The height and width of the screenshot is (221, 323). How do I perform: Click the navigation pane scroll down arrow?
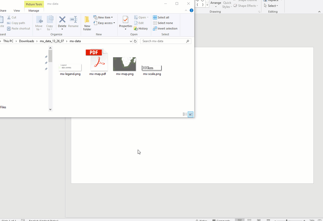point(50,109)
